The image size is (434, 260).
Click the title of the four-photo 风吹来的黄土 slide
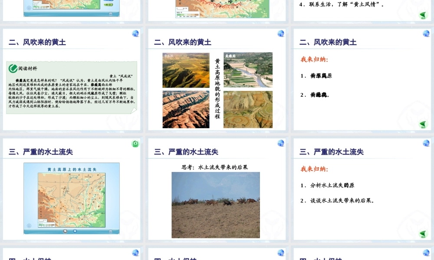tap(183, 42)
